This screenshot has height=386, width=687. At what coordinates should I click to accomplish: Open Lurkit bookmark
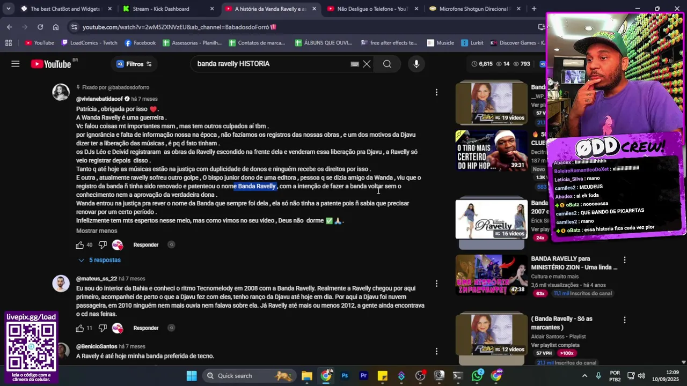(472, 43)
